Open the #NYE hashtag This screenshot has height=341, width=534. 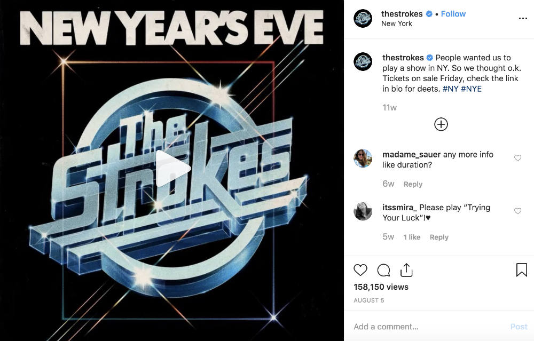tap(471, 89)
